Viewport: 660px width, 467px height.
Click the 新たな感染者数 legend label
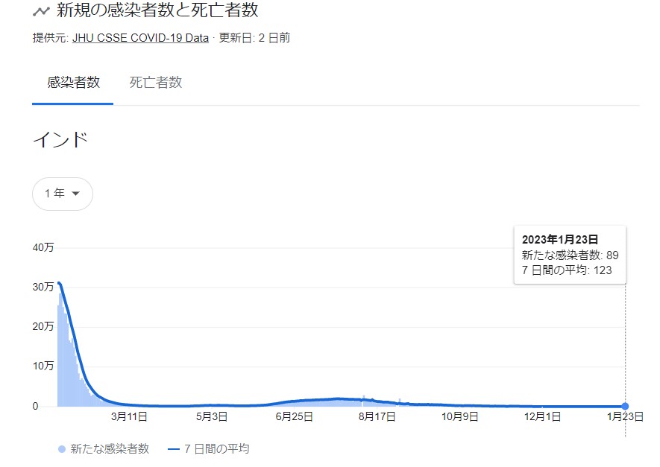point(110,449)
